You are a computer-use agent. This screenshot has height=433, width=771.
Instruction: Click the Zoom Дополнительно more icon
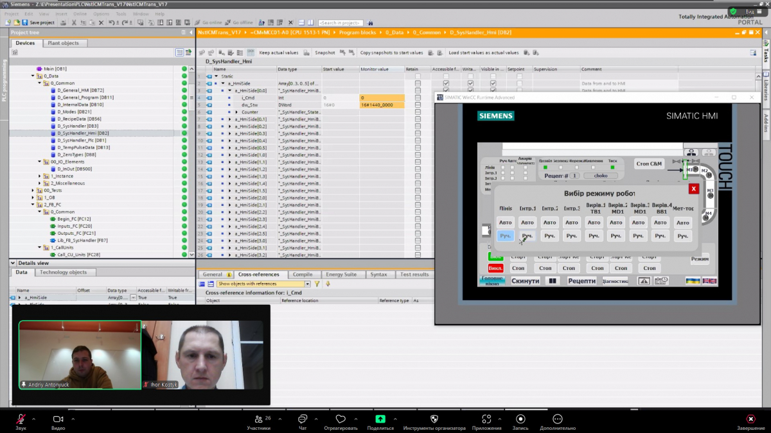tap(558, 418)
